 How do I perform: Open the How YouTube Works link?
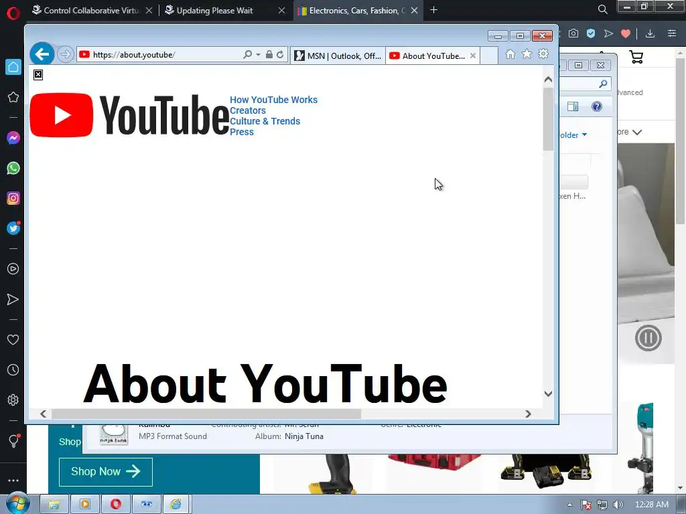pos(273,100)
